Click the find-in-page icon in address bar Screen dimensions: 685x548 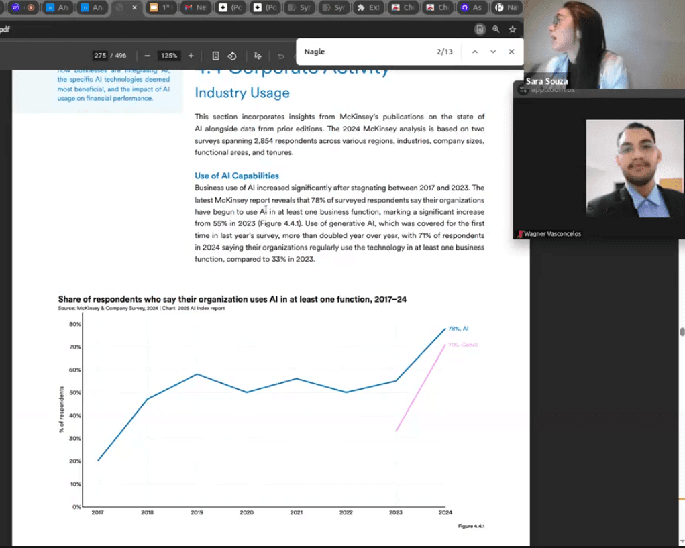[x=480, y=30]
